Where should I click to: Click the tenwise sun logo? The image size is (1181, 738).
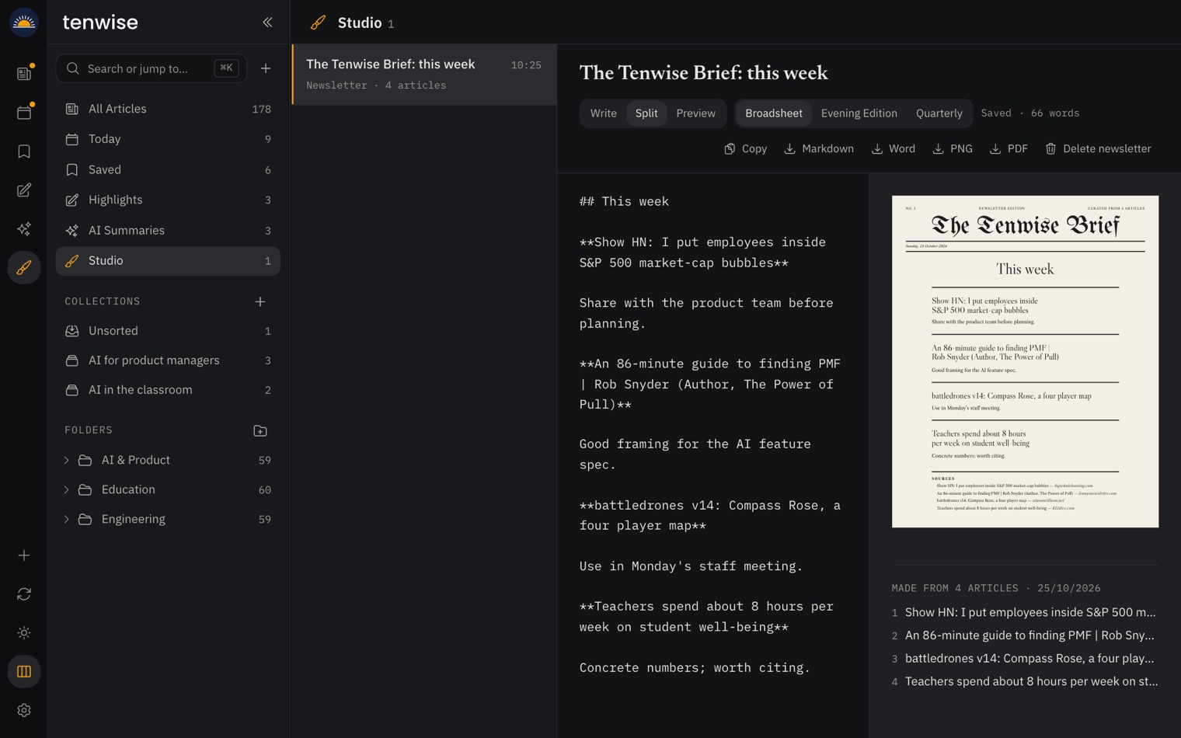[x=24, y=23]
